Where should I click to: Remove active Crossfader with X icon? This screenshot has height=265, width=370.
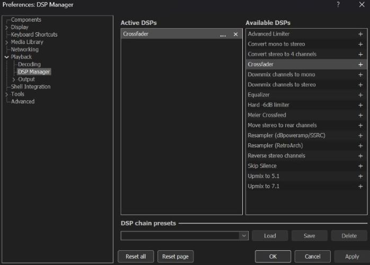[235, 34]
